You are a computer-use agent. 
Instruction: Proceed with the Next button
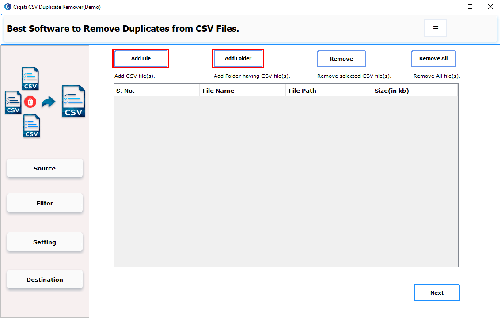coord(437,293)
